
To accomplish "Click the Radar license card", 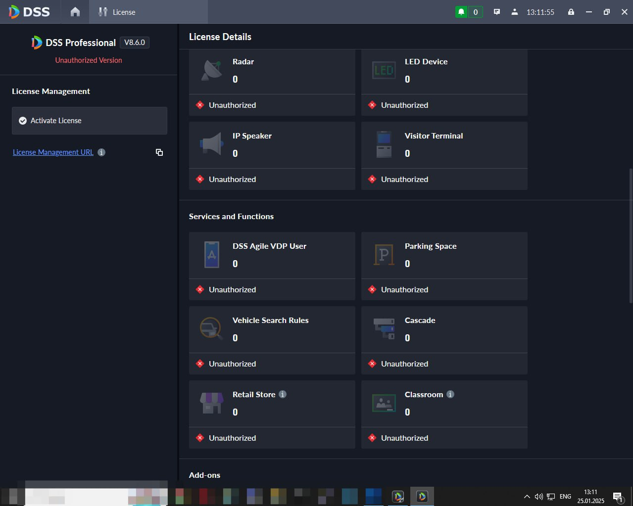I will [x=272, y=83].
